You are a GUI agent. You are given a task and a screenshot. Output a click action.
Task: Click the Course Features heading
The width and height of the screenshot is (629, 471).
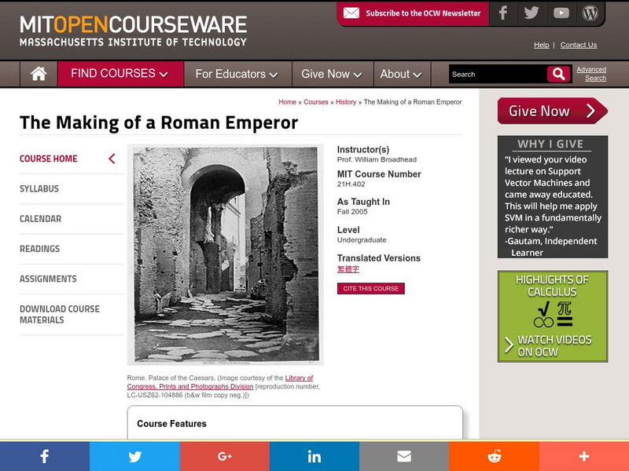(171, 424)
